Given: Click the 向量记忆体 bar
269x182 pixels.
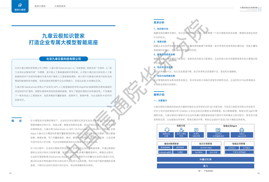Looking at the screenshot, I should pyautogui.click(x=205, y=160).
